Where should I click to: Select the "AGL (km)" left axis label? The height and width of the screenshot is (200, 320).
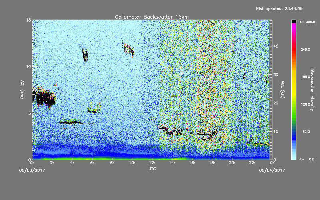tap(22, 90)
